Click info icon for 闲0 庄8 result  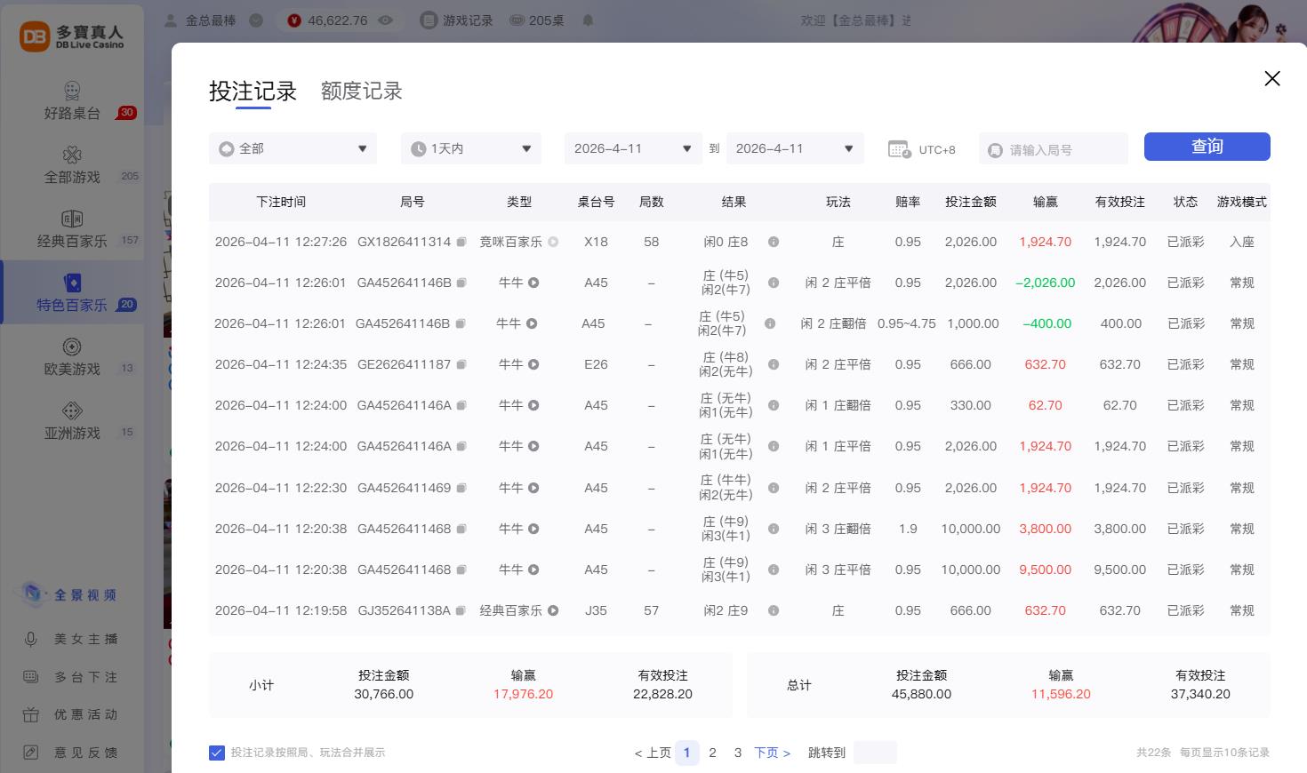[774, 243]
